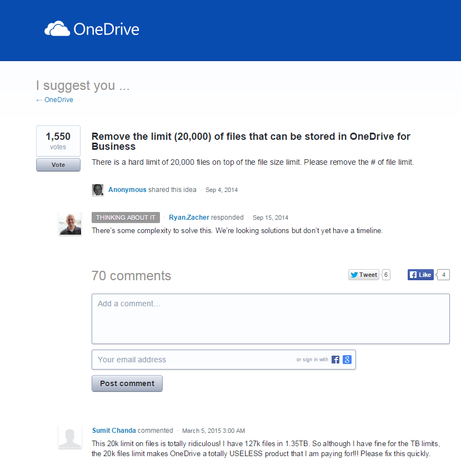Click the 'I suggest you ...' heading
Screen dimensions: 461x475
[x=83, y=85]
